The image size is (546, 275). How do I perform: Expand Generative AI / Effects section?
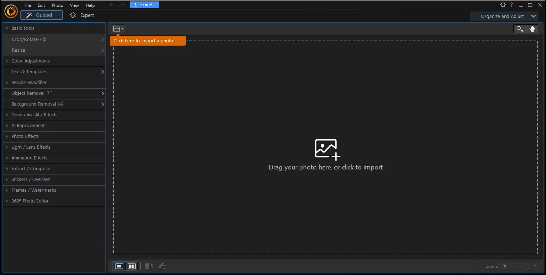click(54, 115)
